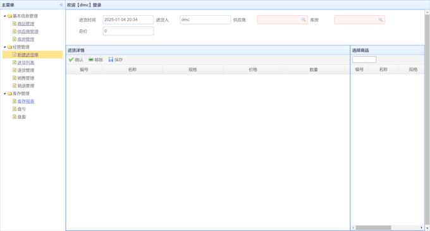Click the document icon beside 库房管理
The image size is (430, 231).
pos(15,39)
